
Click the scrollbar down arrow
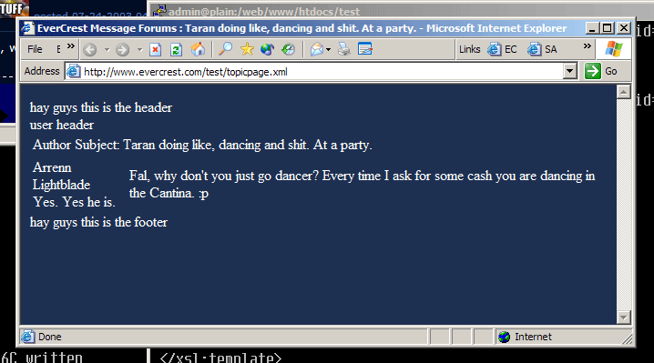tap(623, 318)
